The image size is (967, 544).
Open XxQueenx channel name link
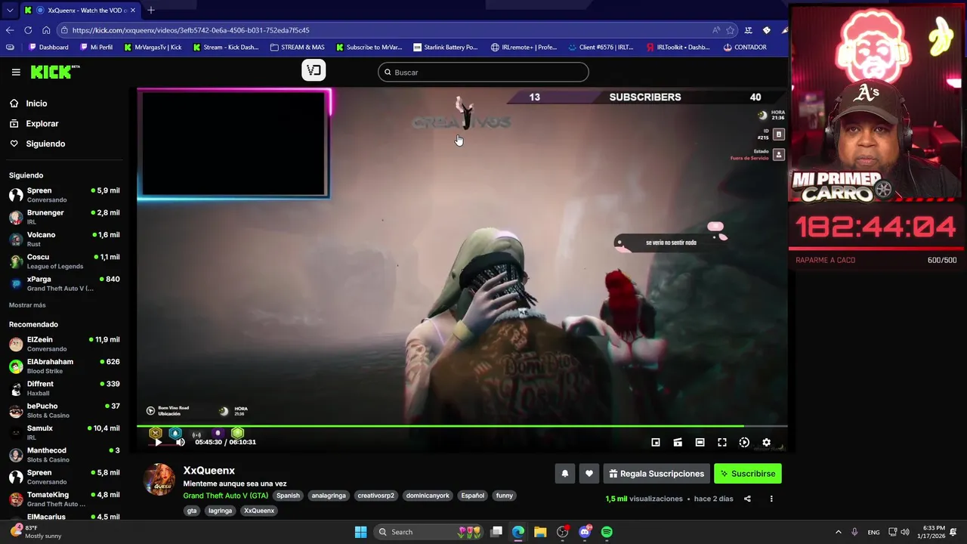pyautogui.click(x=209, y=470)
